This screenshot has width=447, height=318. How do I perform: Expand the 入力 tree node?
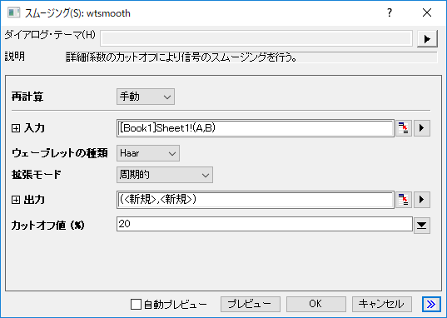(16, 128)
